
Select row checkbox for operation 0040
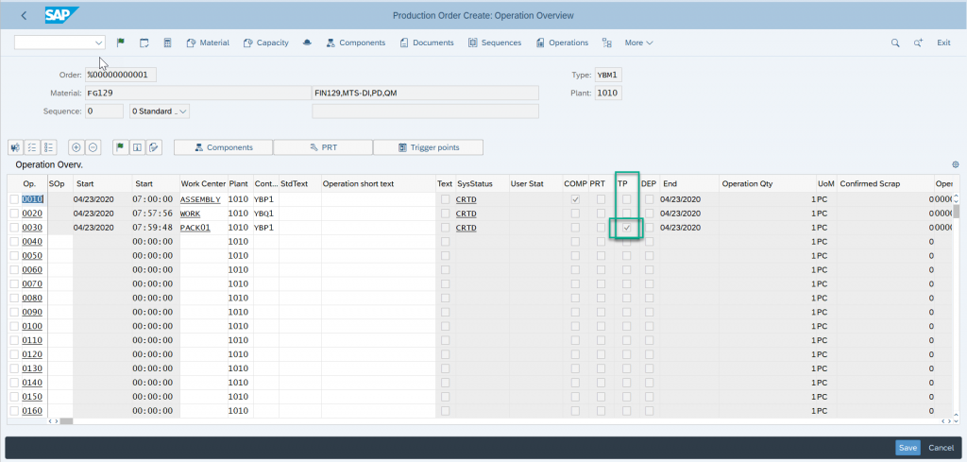(x=14, y=242)
